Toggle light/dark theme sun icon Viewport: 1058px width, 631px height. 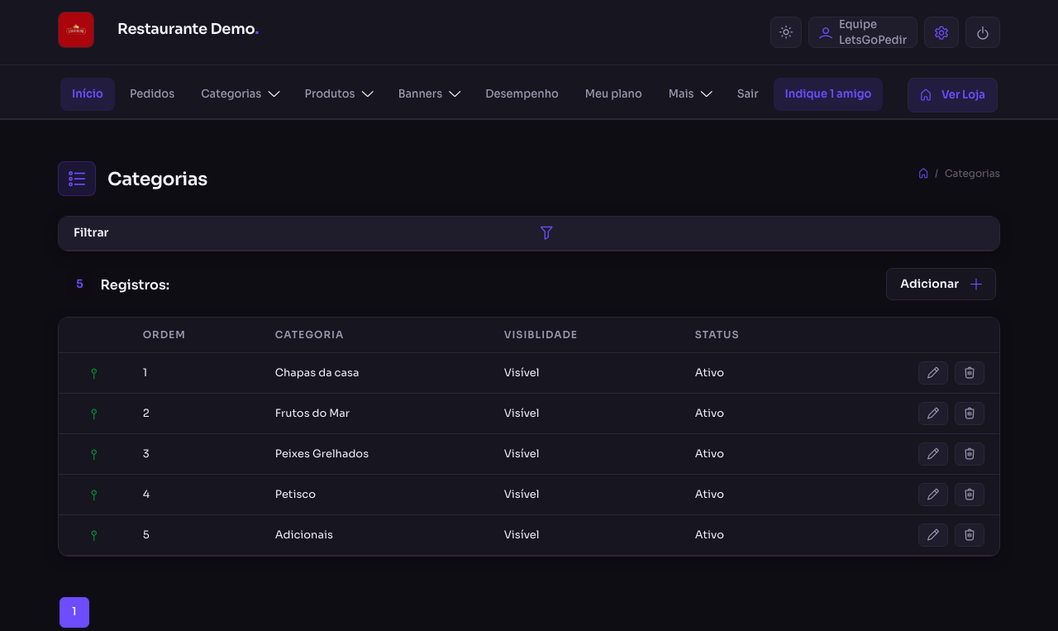pos(785,32)
